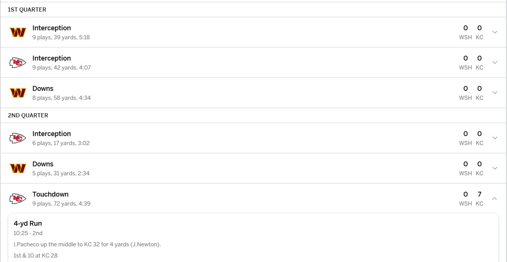Expand the 8 plays, 58 yards Downs drive
Viewport: 507px width, 262px height.
coord(495,93)
